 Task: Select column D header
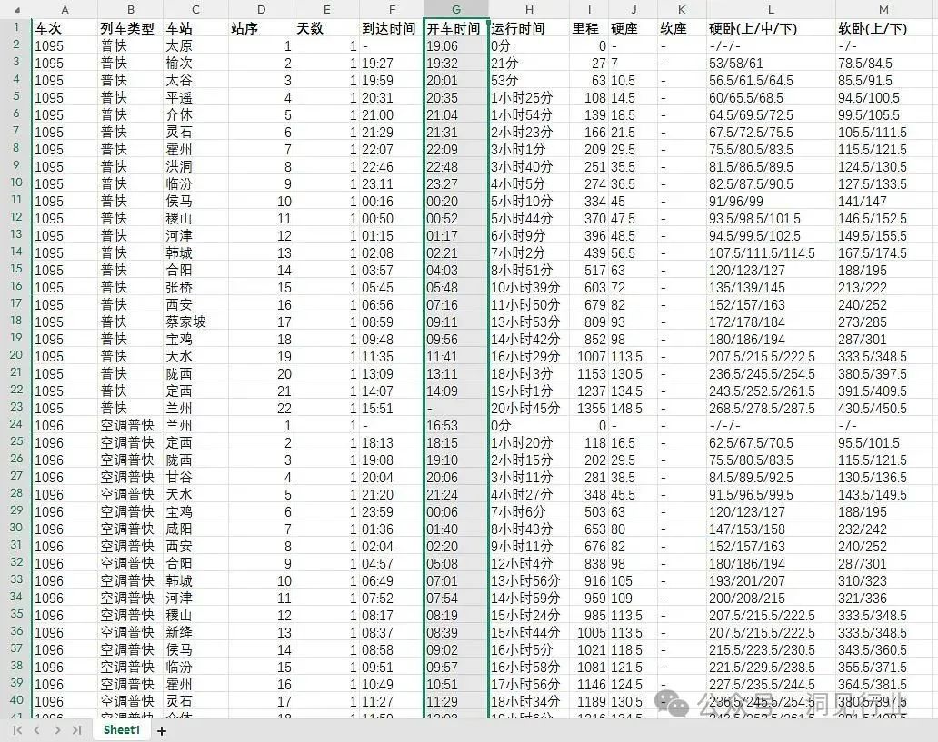tap(261, 10)
